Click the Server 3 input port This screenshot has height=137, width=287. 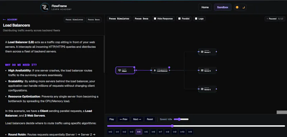(199, 89)
